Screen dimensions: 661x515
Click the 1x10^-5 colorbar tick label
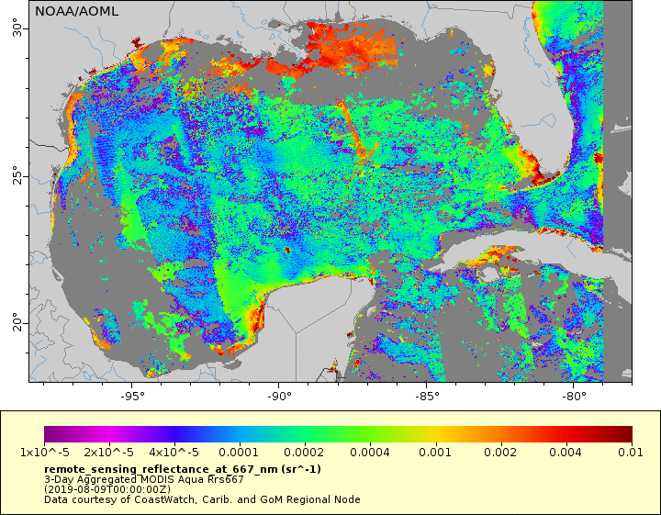(x=45, y=453)
